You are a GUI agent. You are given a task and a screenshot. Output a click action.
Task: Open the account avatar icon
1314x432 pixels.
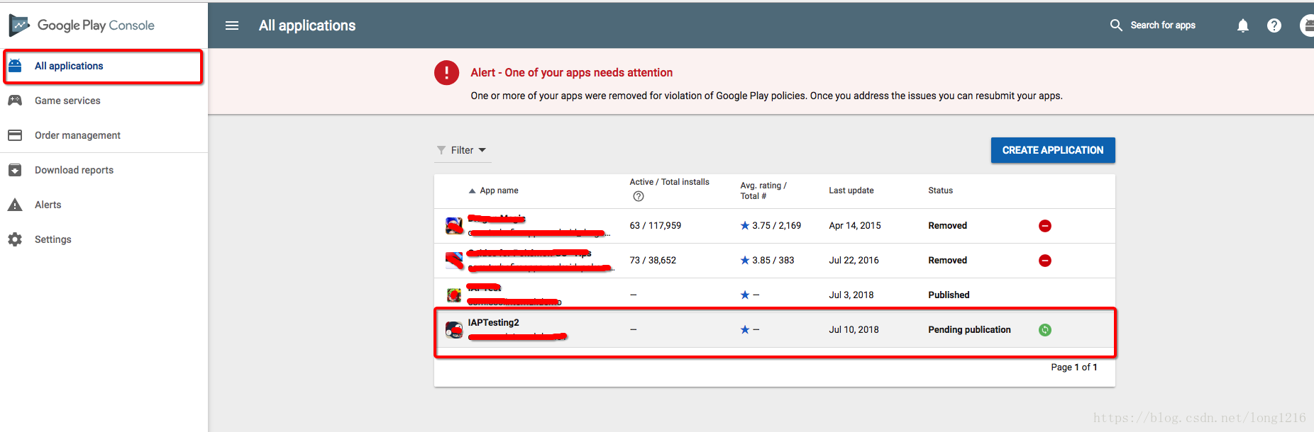tap(1307, 25)
